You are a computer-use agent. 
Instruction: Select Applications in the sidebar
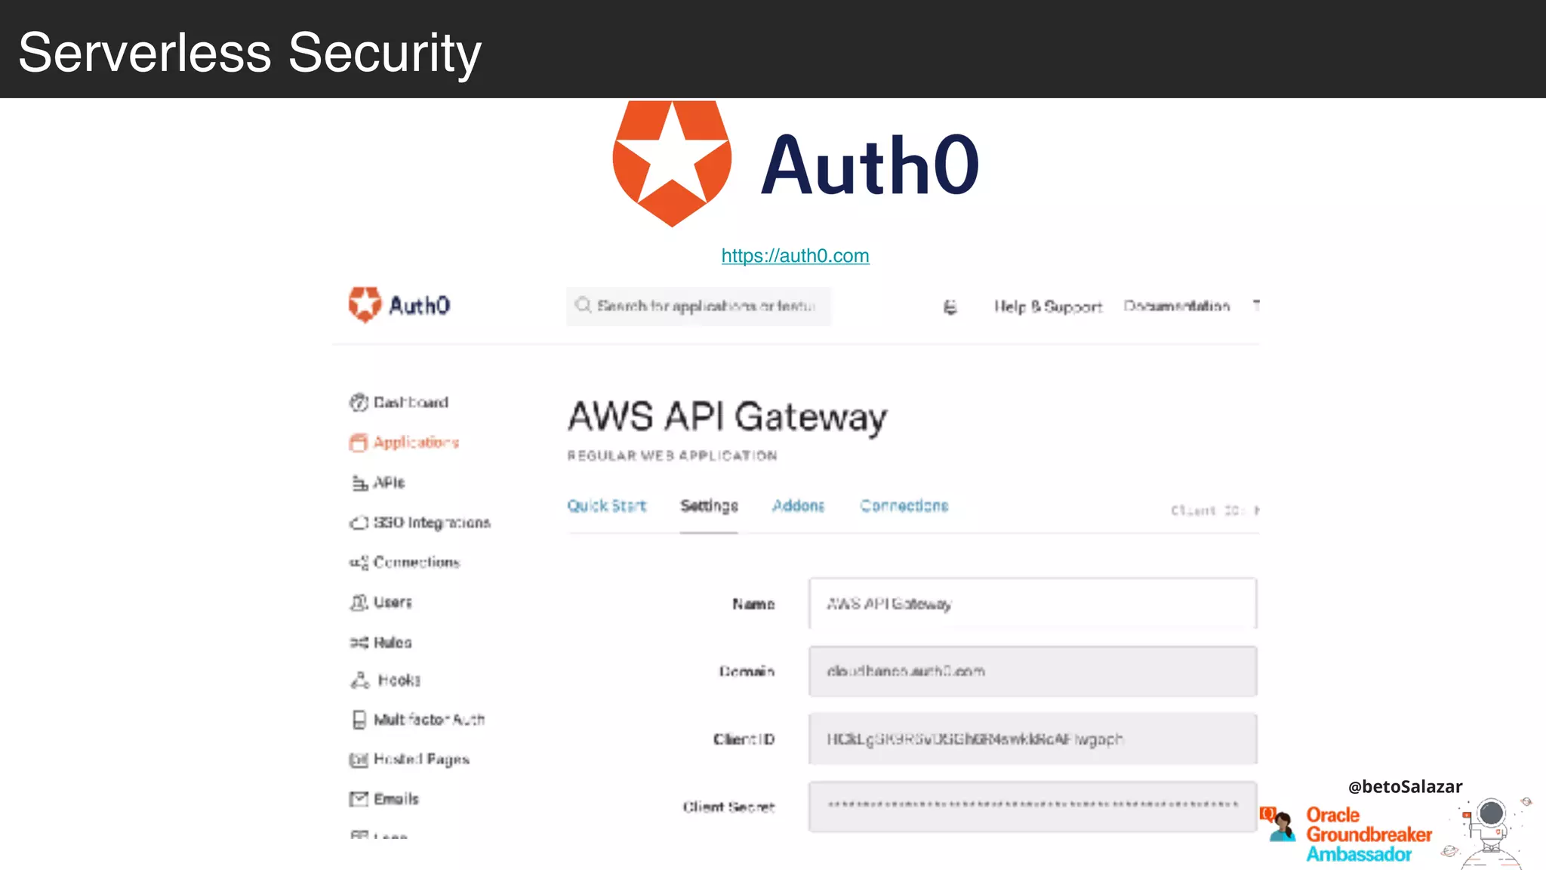coord(416,443)
